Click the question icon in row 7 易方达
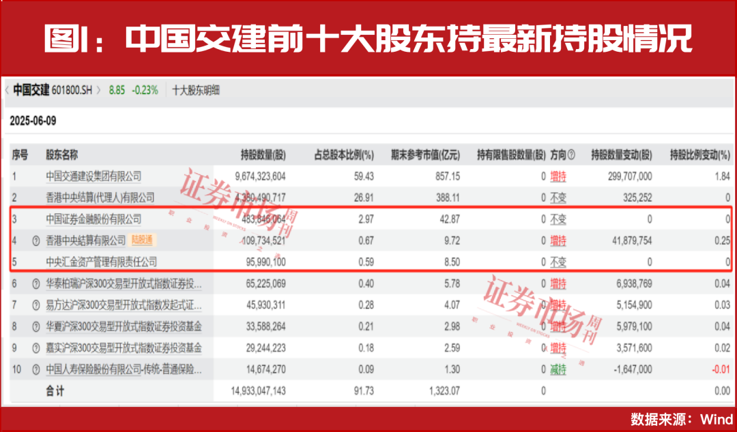Screen dimensions: 737x432 click(35, 305)
